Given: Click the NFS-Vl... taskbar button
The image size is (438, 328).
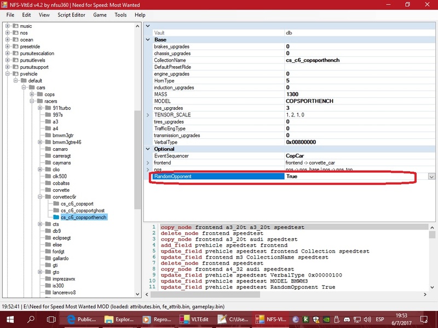Looking at the screenshot, I should coord(270,319).
